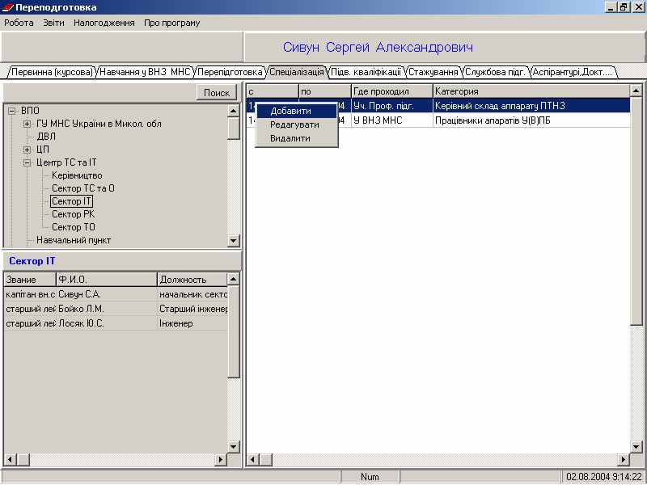Click the начальник сектора position cell
Screen dimensions: 647x485
coord(192,294)
